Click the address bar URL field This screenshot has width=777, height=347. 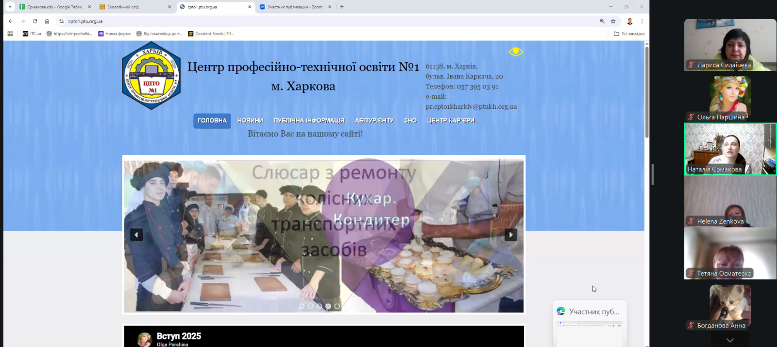click(x=291, y=21)
